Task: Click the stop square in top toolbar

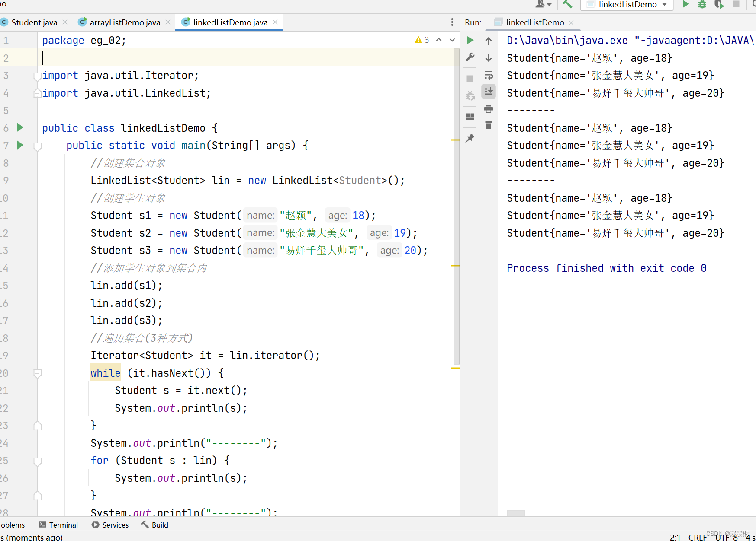Action: pyautogui.click(x=736, y=4)
